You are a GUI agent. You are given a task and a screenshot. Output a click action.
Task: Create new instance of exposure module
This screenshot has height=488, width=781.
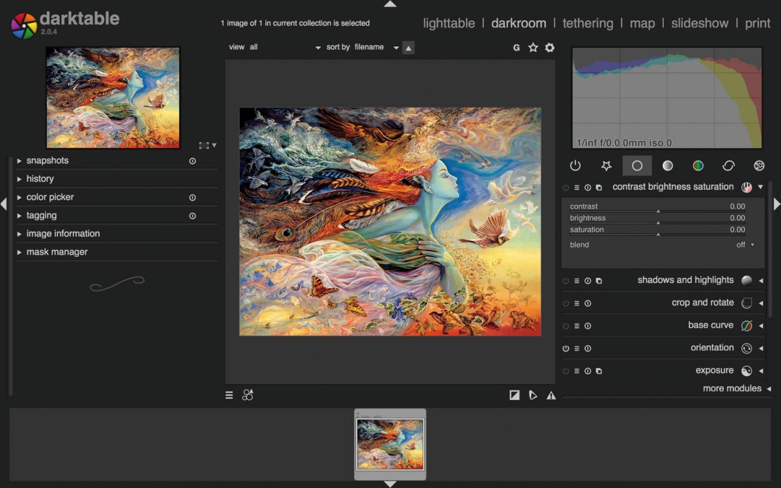(x=599, y=371)
